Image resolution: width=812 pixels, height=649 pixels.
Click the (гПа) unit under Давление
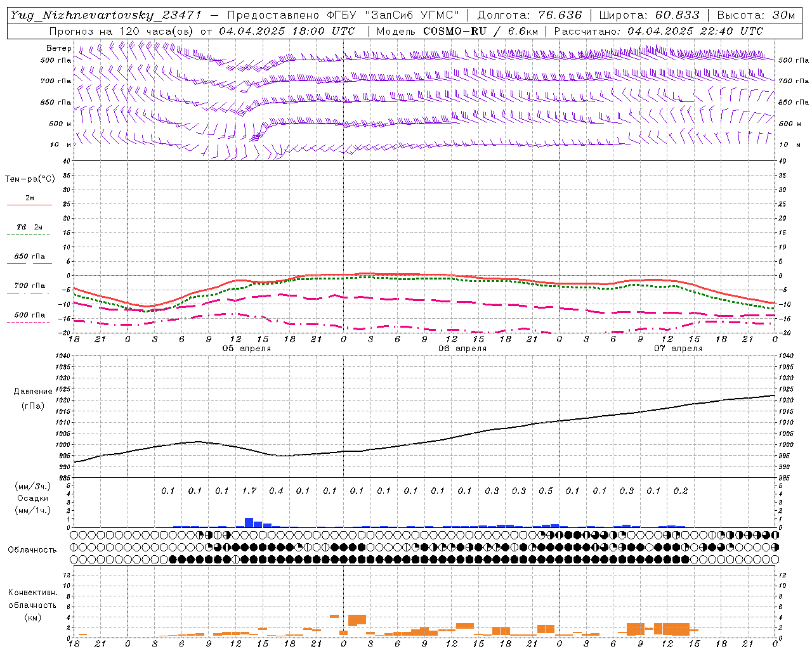point(32,406)
